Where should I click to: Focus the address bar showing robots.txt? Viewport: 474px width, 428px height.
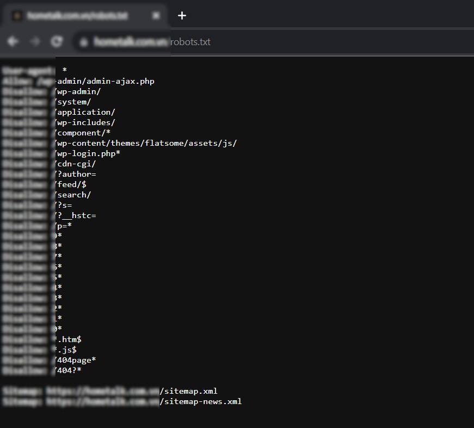272,42
